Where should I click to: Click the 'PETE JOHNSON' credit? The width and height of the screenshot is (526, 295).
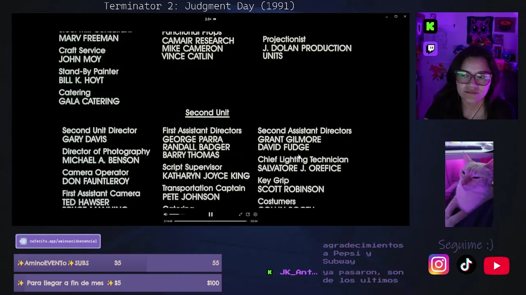(191, 197)
